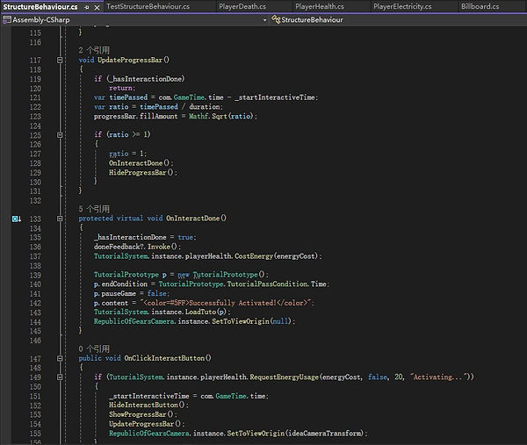Open the PlayerHealth.cs tab
Screen dimensions: 527x445
point(320,6)
